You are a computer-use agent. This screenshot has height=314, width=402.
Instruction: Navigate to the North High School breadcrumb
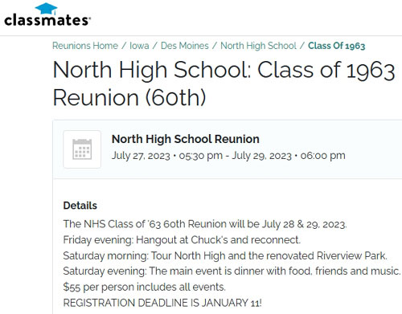point(258,46)
